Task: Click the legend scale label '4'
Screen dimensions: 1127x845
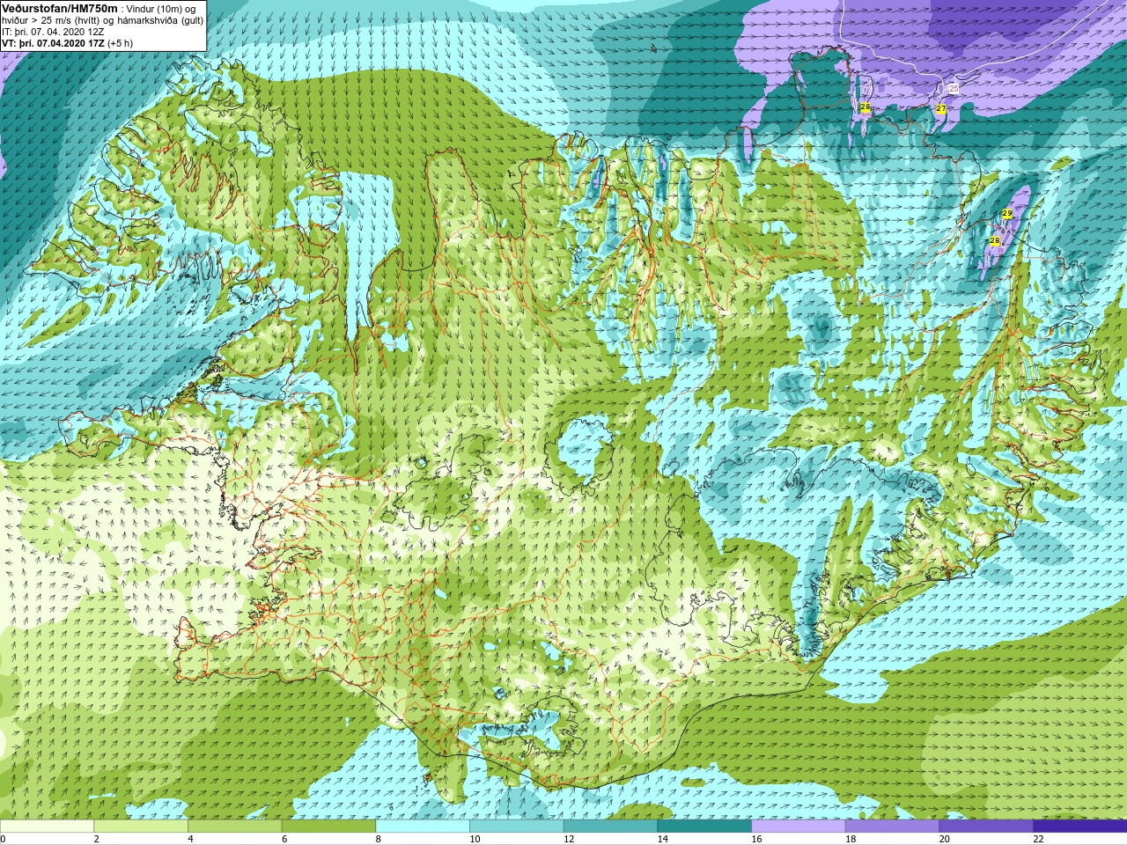Action: 190,839
